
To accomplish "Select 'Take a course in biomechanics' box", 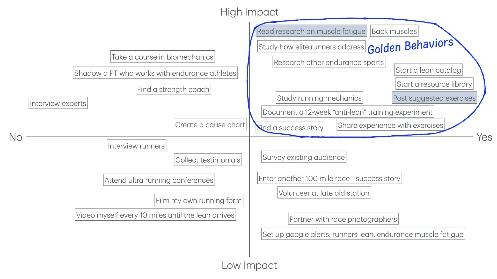I will [162, 56].
